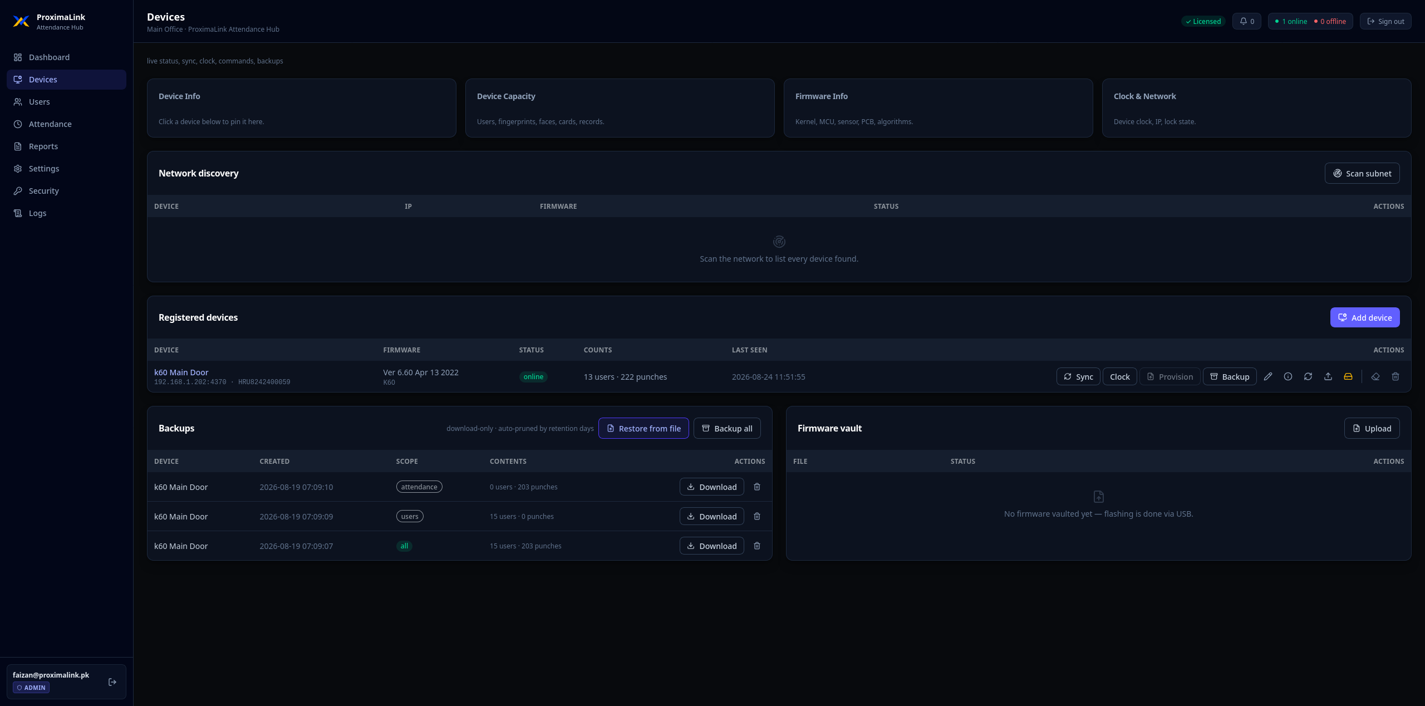This screenshot has width=1425, height=706.
Task: Click the Clock button in the device row
Action: (x=1119, y=377)
